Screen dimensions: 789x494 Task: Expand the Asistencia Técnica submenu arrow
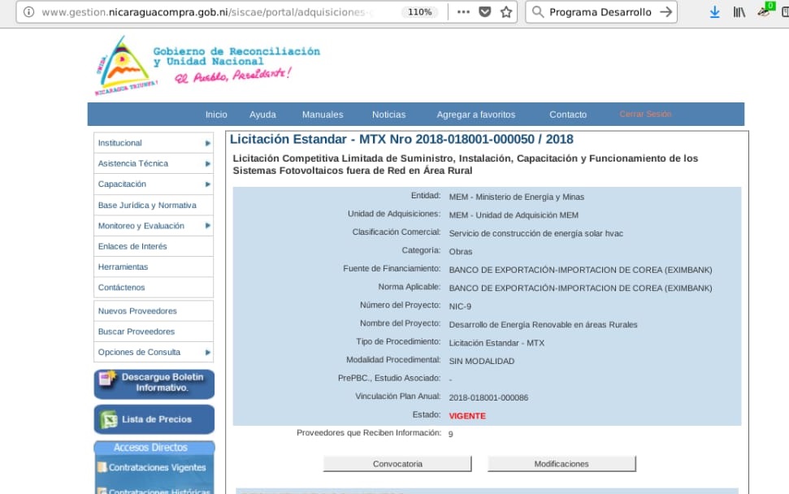(x=207, y=164)
